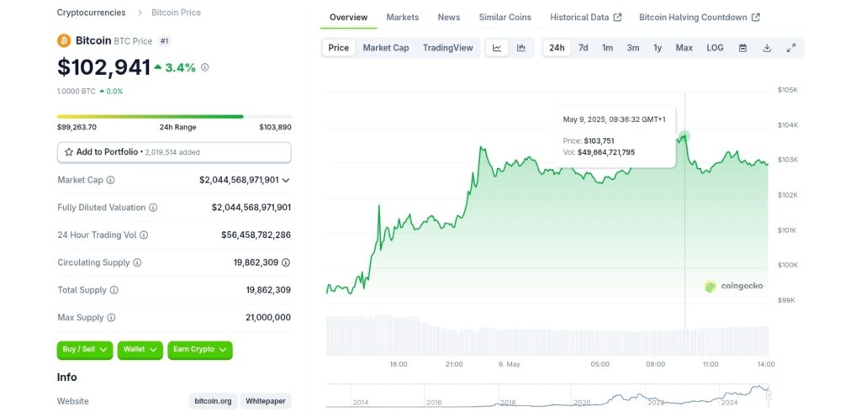The image size is (861, 412).
Task: Set chart range to 3m
Action: click(x=633, y=48)
